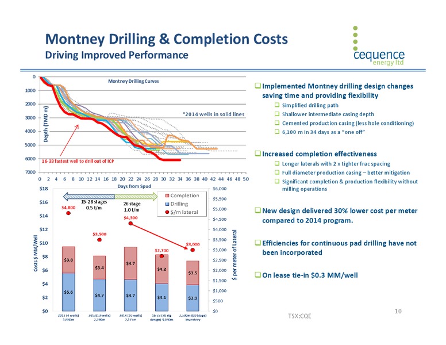Select the 'Montney Drilling & Completion Costs' title

(167, 39)
